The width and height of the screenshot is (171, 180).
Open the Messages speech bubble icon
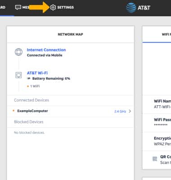coord(18,7)
